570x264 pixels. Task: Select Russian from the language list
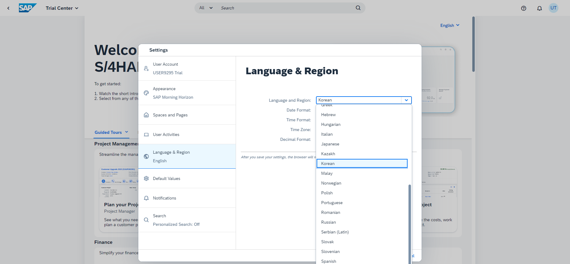click(x=362, y=222)
